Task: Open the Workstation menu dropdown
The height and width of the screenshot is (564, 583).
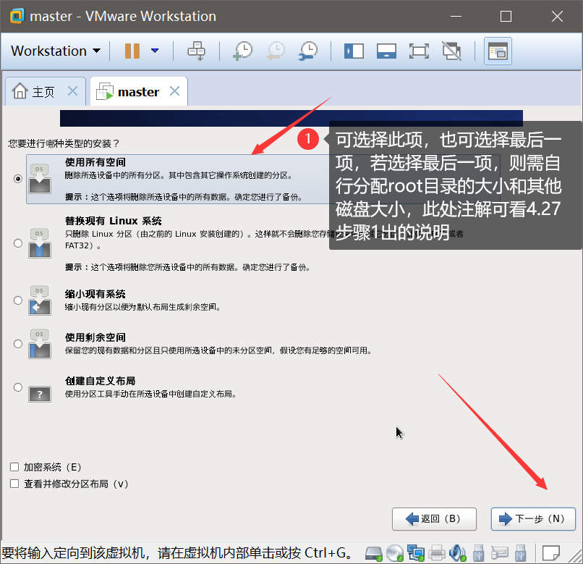Action: pos(56,51)
